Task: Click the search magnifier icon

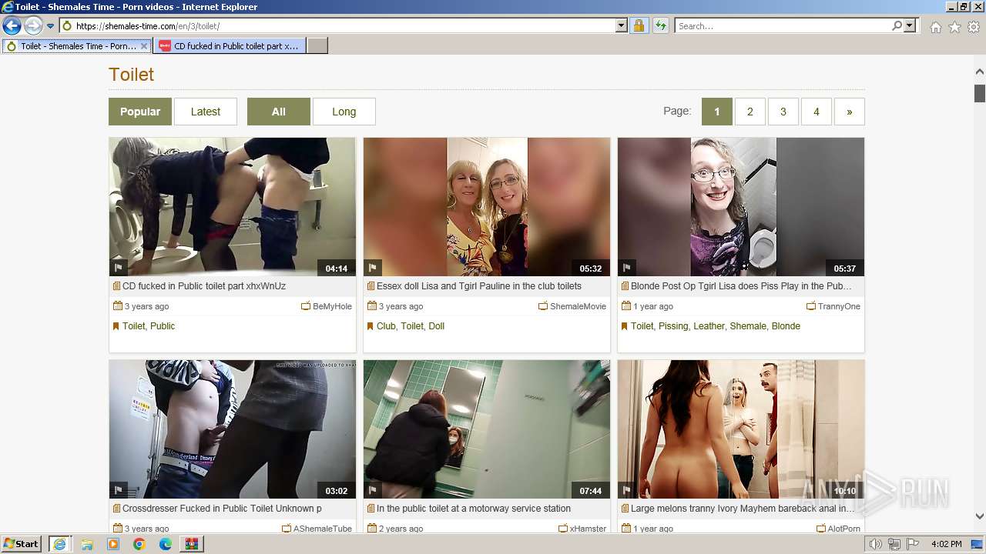Action: (897, 26)
